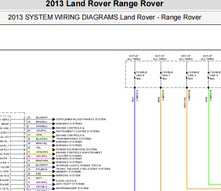
Task: Click pin 32 'BLU/WHT' wire label
Action: pos(42,165)
